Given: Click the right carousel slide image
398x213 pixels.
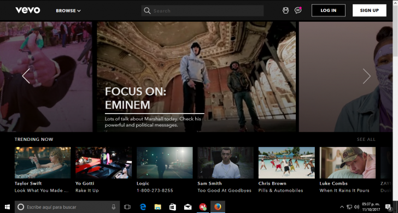Looking at the screenshot, I should (346, 77).
